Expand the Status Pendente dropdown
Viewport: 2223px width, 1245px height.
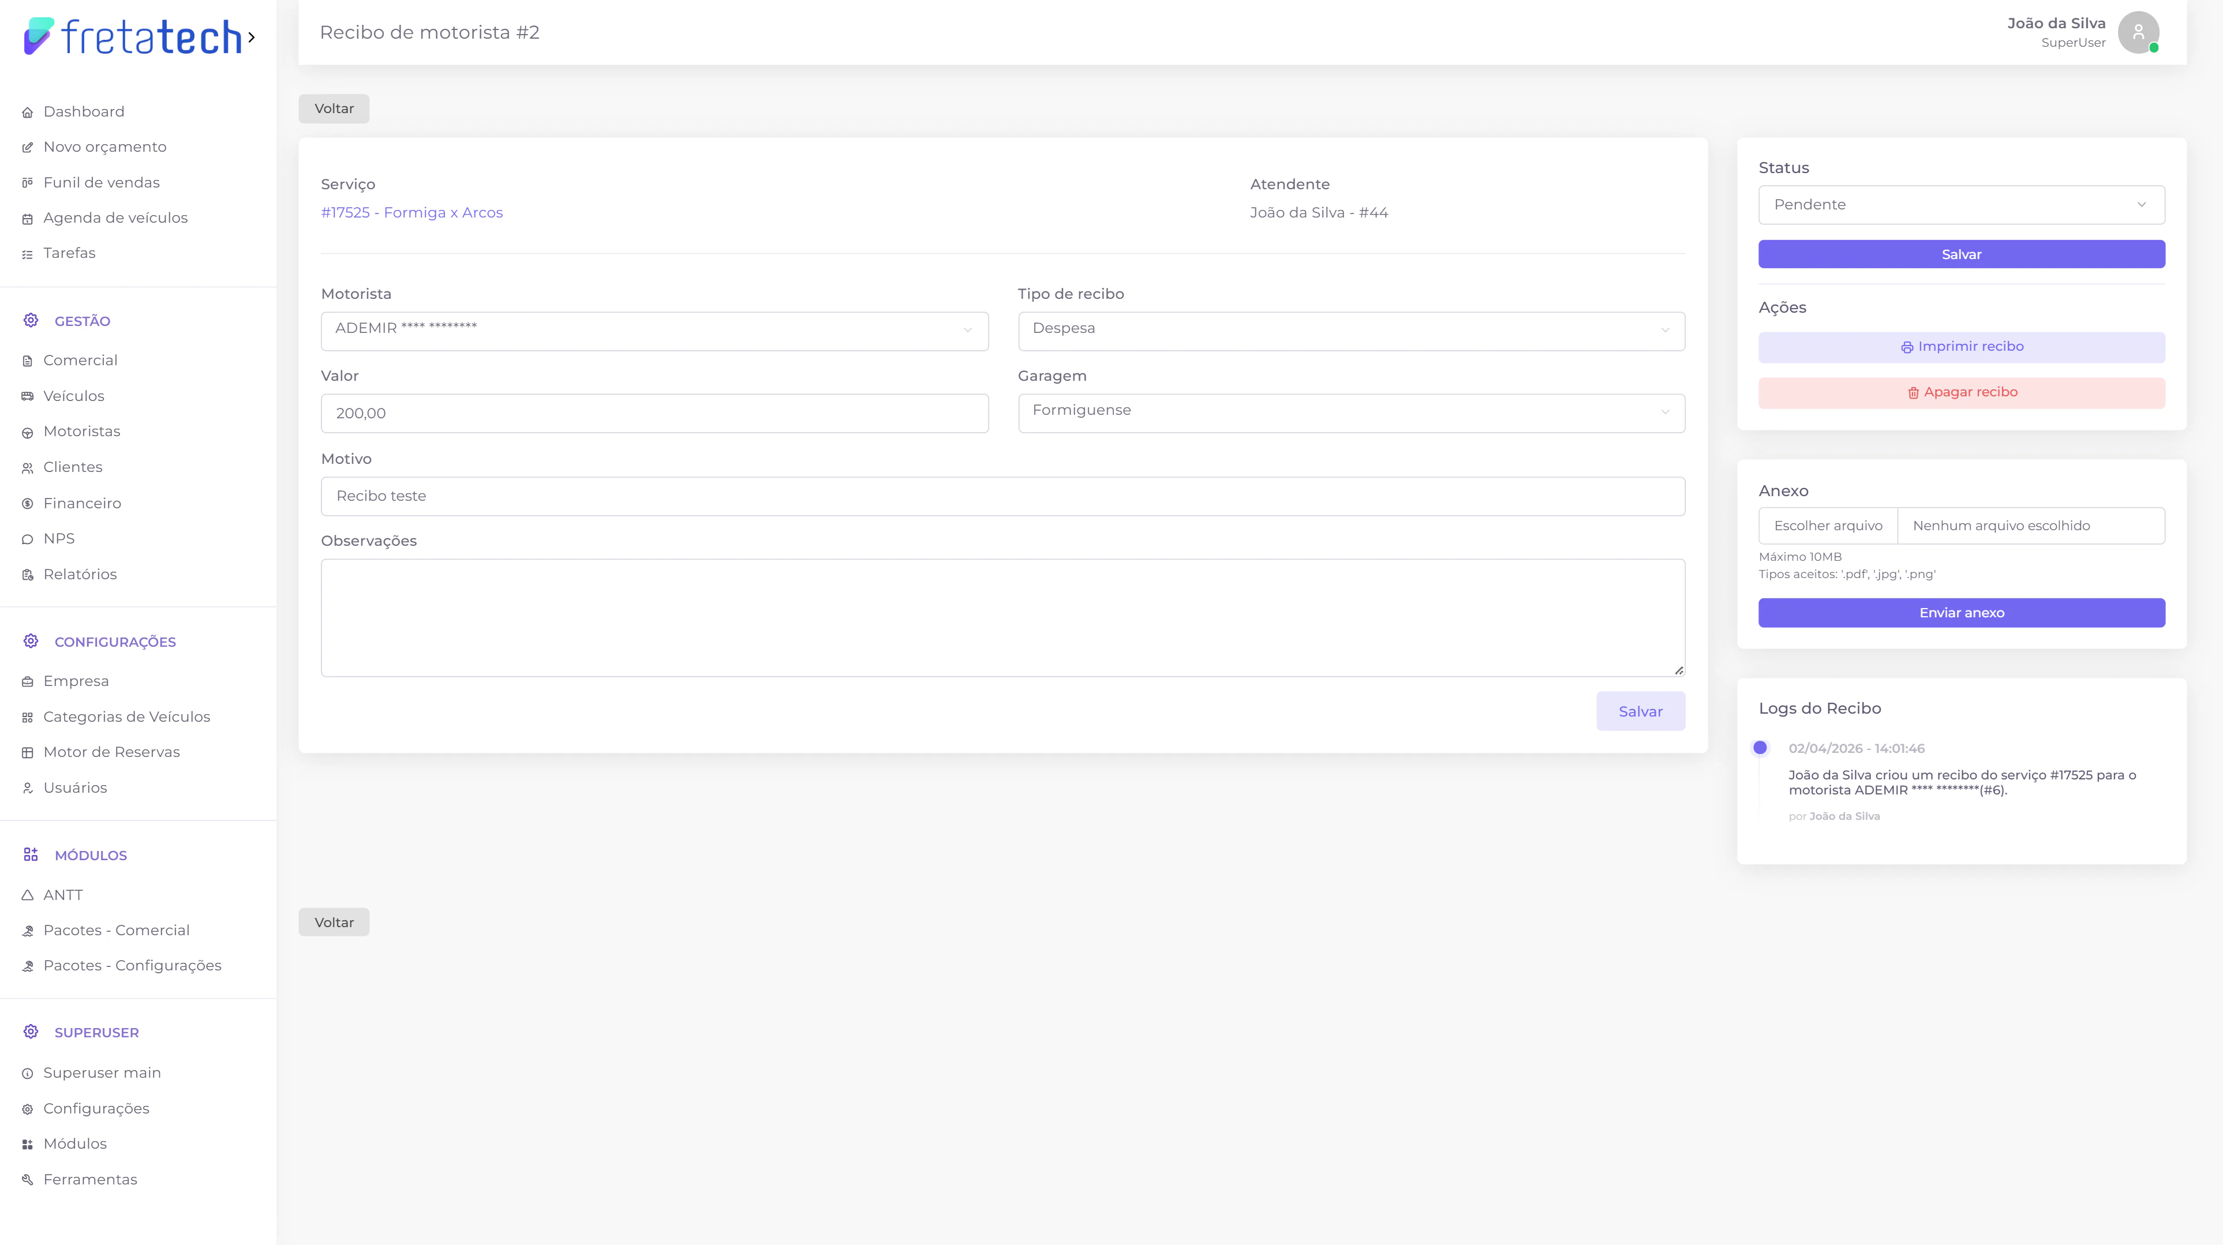click(x=1960, y=205)
